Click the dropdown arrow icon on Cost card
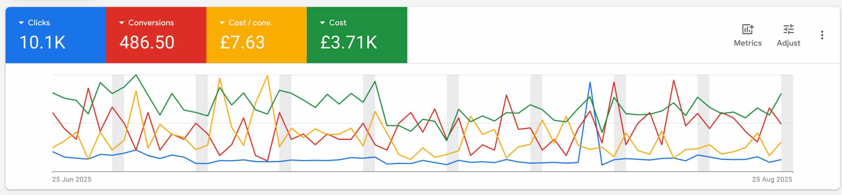Image resolution: width=842 pixels, height=195 pixels. (323, 23)
